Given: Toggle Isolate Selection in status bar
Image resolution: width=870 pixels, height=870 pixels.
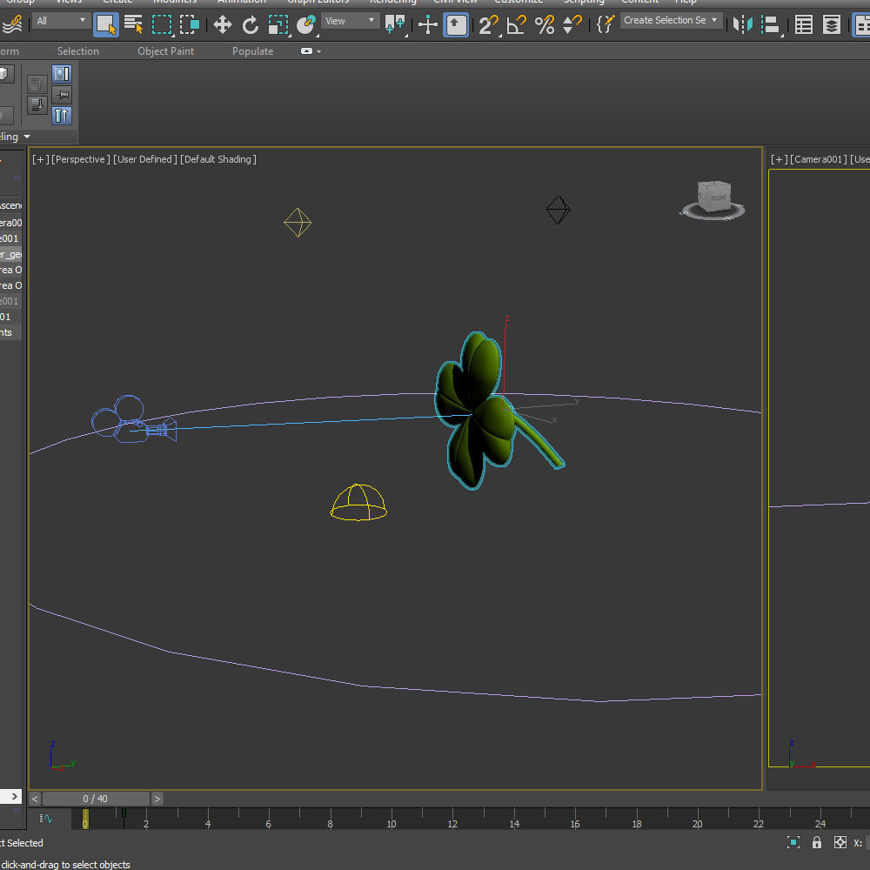Looking at the screenshot, I should pyautogui.click(x=793, y=842).
